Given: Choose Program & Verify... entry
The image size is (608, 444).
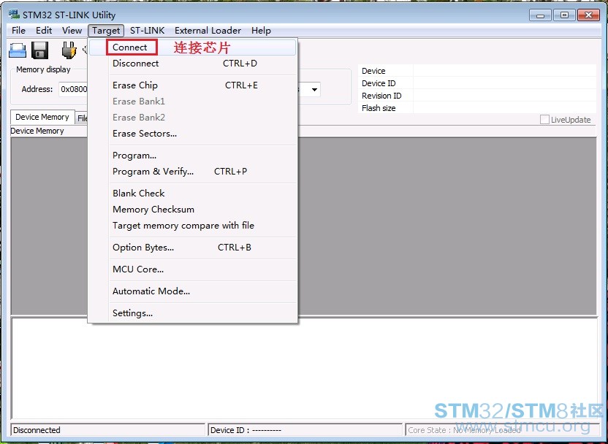Looking at the screenshot, I should click(x=193, y=172).
